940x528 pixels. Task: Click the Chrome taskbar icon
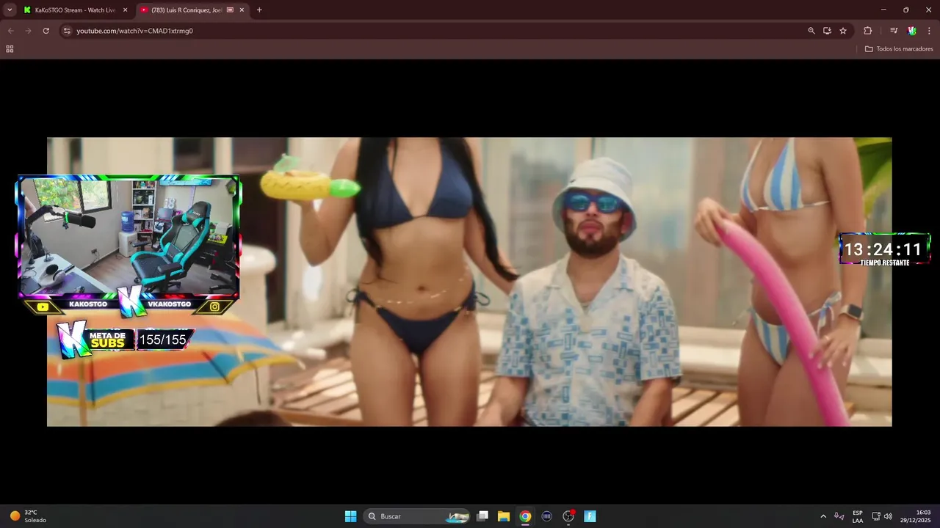point(525,516)
